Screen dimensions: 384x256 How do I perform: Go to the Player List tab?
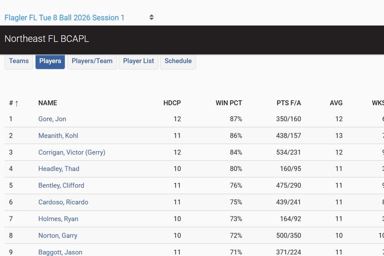(138, 61)
